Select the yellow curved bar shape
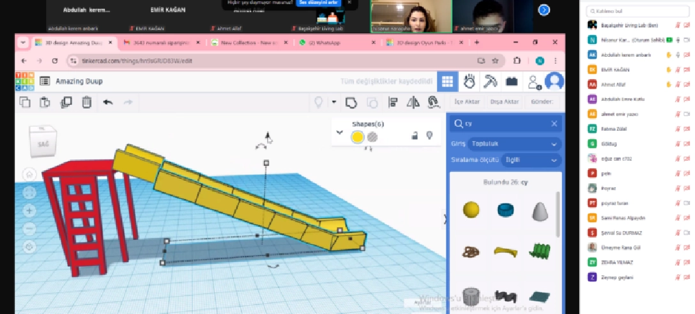 pos(505,252)
